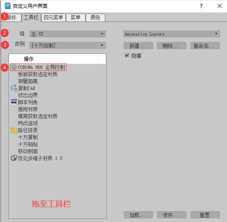Select the 挤出边界 action

(28, 95)
